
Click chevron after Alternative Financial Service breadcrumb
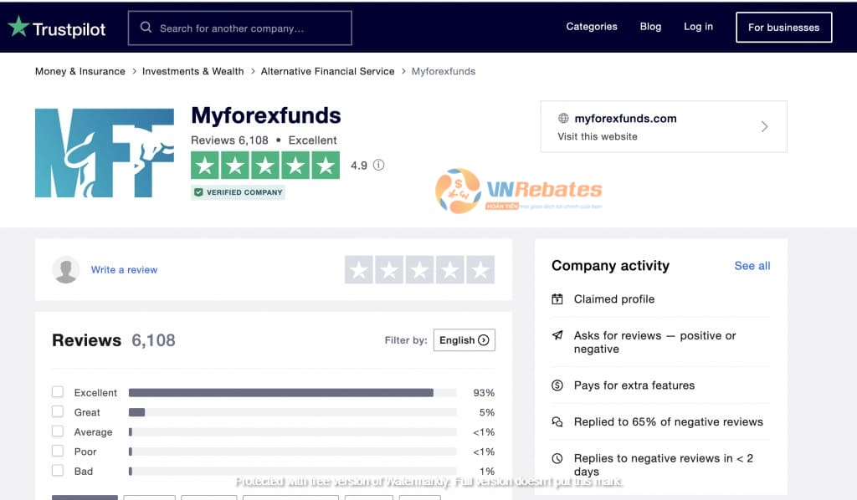click(x=403, y=71)
